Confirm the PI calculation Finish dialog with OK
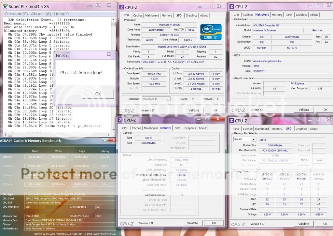 click(x=98, y=94)
